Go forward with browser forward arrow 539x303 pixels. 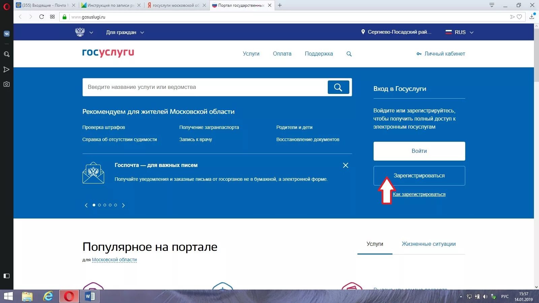point(31,17)
